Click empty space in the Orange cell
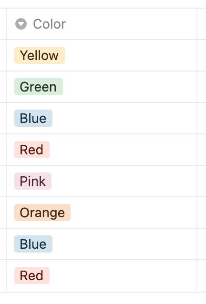Image resolution: width=206 pixels, height=304 pixels. [x=134, y=213]
